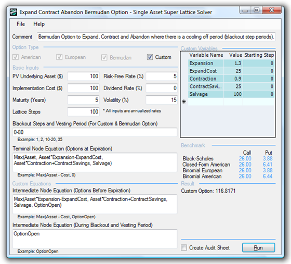Select the ContractSavi... variable name cell
The height and width of the screenshot is (264, 291).
206,86
